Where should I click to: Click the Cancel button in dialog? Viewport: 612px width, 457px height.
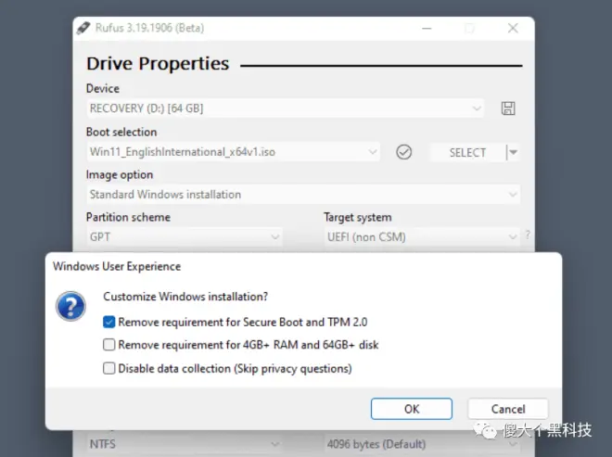click(508, 409)
